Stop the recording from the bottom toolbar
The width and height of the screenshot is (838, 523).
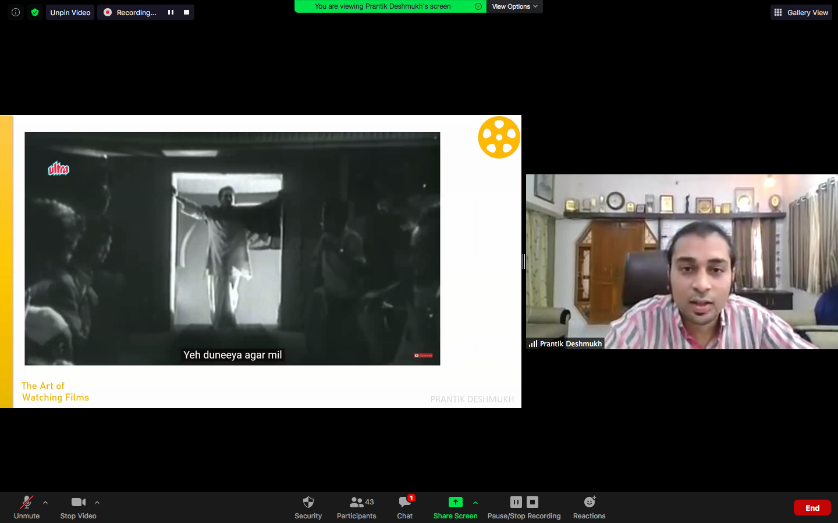click(x=532, y=502)
